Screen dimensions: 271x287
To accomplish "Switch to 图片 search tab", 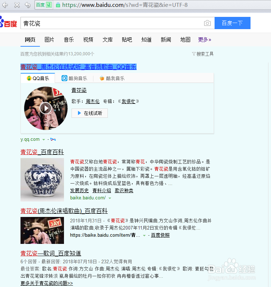I will 50,40.
